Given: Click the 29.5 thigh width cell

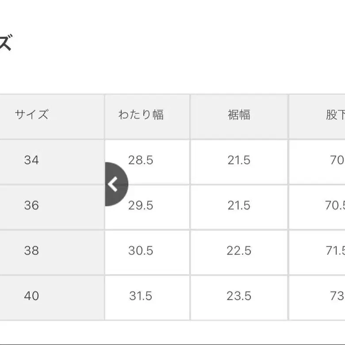Looking at the screenshot, I should coord(141,206).
